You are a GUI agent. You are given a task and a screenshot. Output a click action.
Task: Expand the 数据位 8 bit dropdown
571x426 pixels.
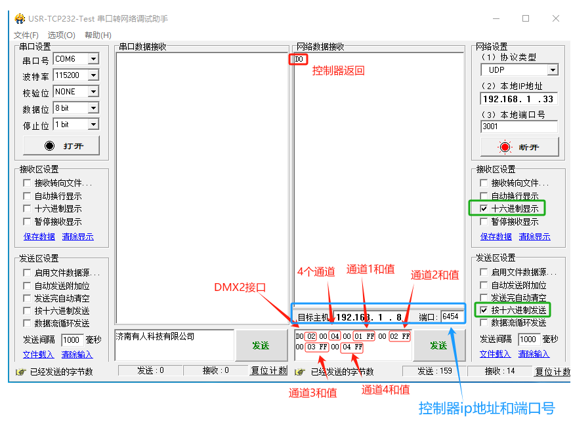pos(94,107)
